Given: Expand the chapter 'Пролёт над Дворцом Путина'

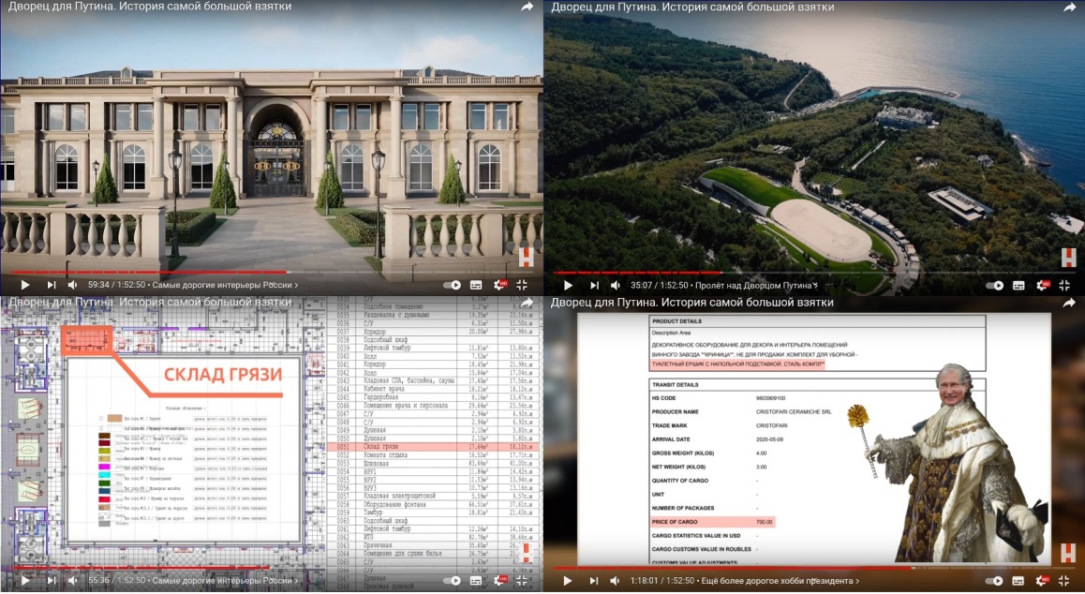Looking at the screenshot, I should 756,285.
